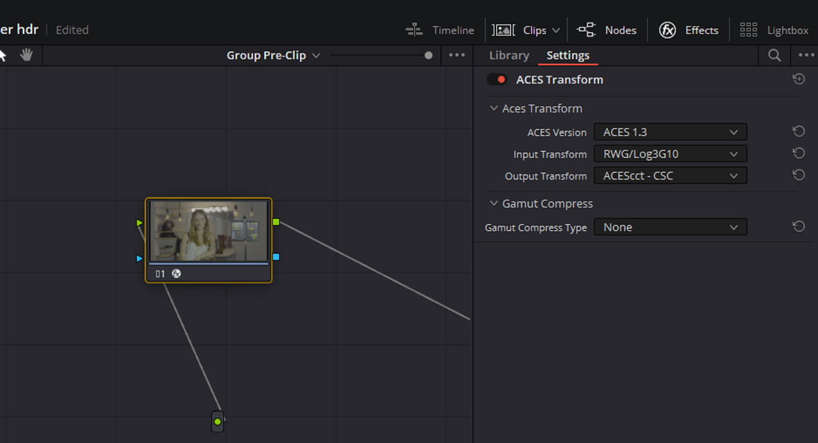The width and height of the screenshot is (818, 443).
Task: Open the Effects panel
Action: point(689,30)
